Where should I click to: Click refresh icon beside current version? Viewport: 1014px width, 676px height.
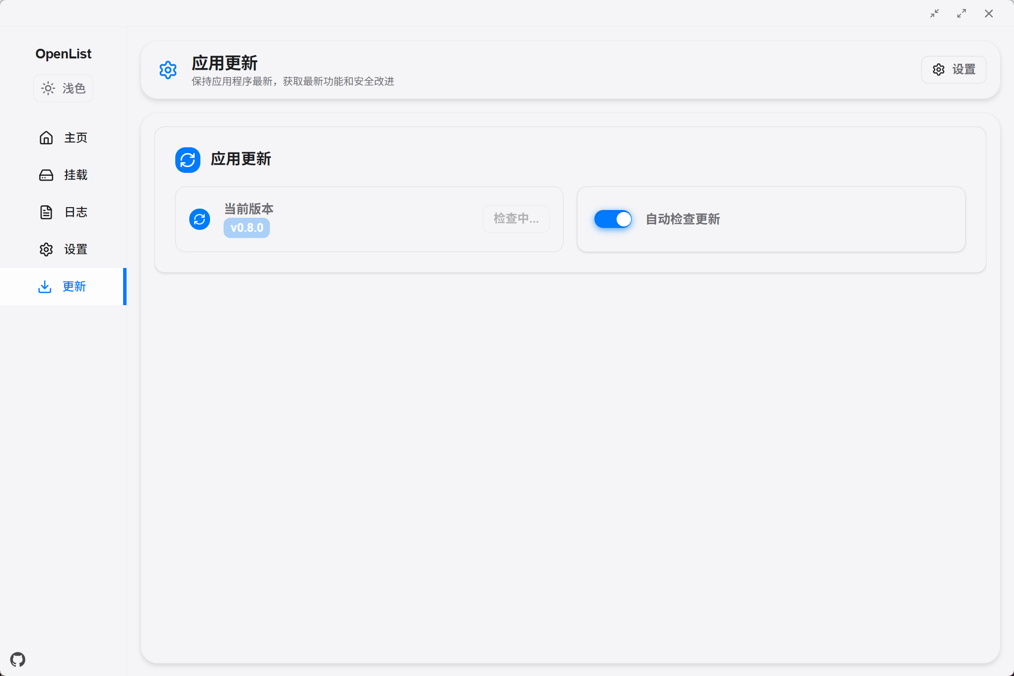(199, 219)
